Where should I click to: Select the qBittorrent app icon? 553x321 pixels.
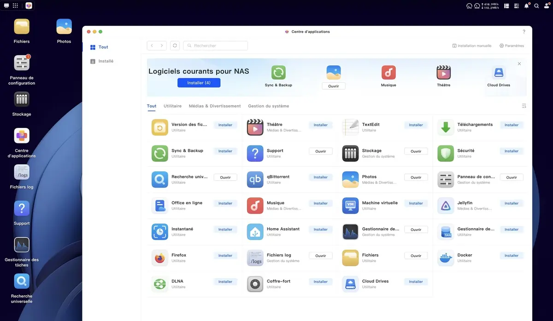click(255, 179)
